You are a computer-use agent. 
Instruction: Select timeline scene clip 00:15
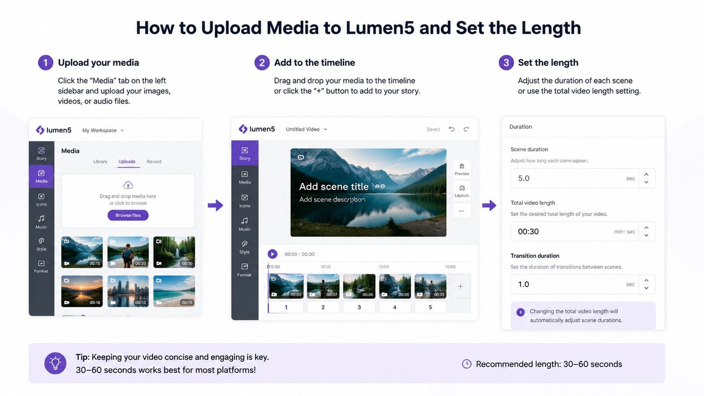tap(430, 286)
